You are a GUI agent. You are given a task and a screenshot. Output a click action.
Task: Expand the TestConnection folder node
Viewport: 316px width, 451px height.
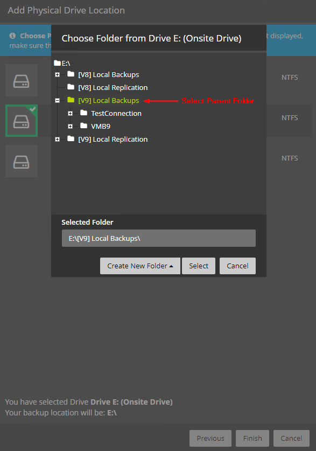pos(70,113)
